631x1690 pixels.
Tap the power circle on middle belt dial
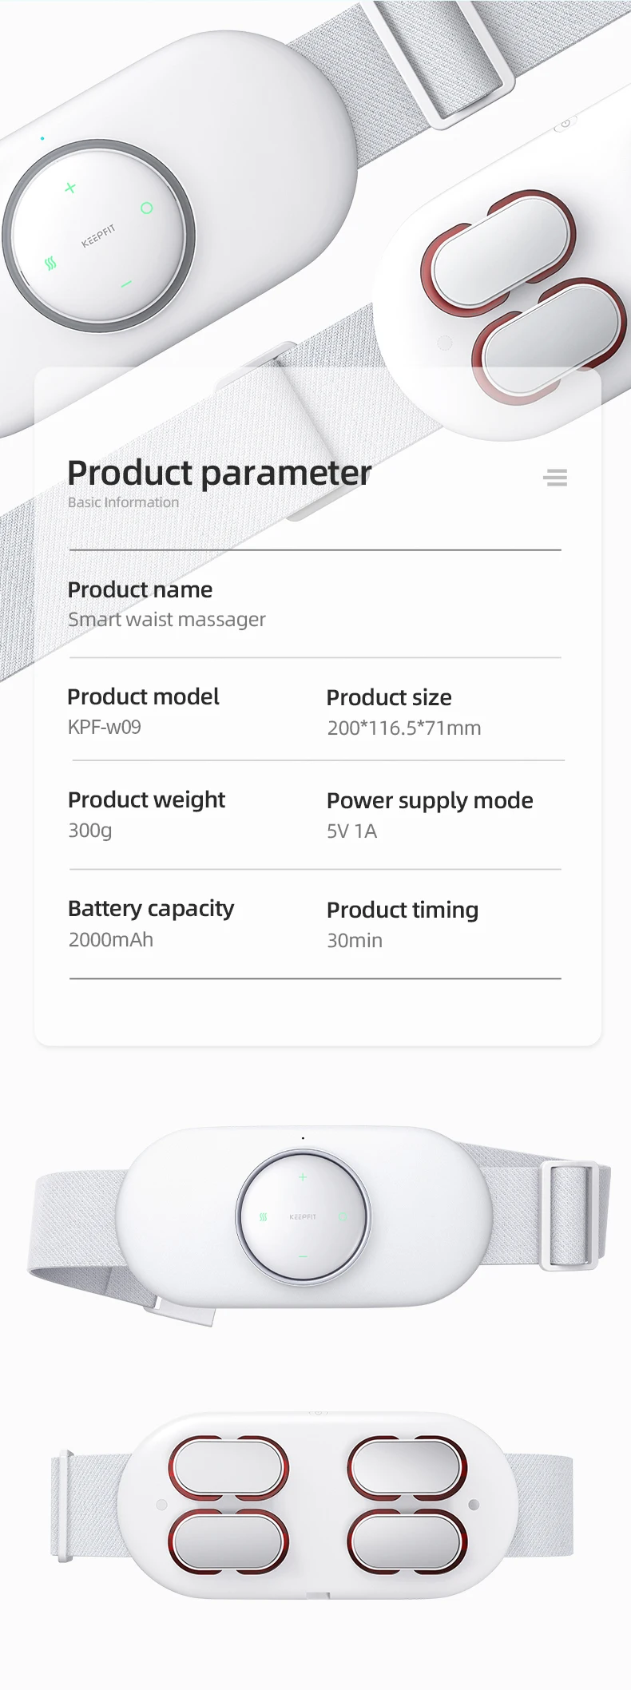(343, 1217)
